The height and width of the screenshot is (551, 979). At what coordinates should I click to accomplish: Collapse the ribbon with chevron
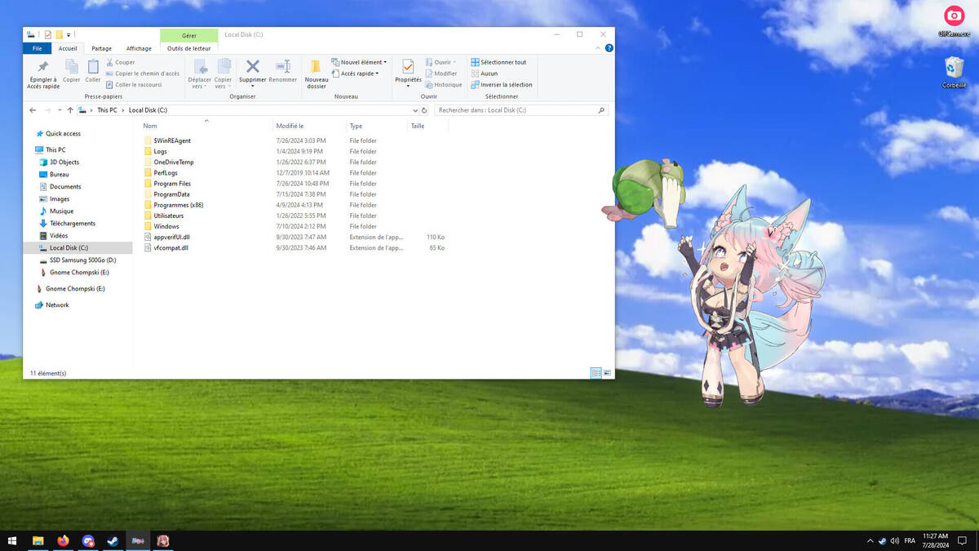pyautogui.click(x=598, y=48)
